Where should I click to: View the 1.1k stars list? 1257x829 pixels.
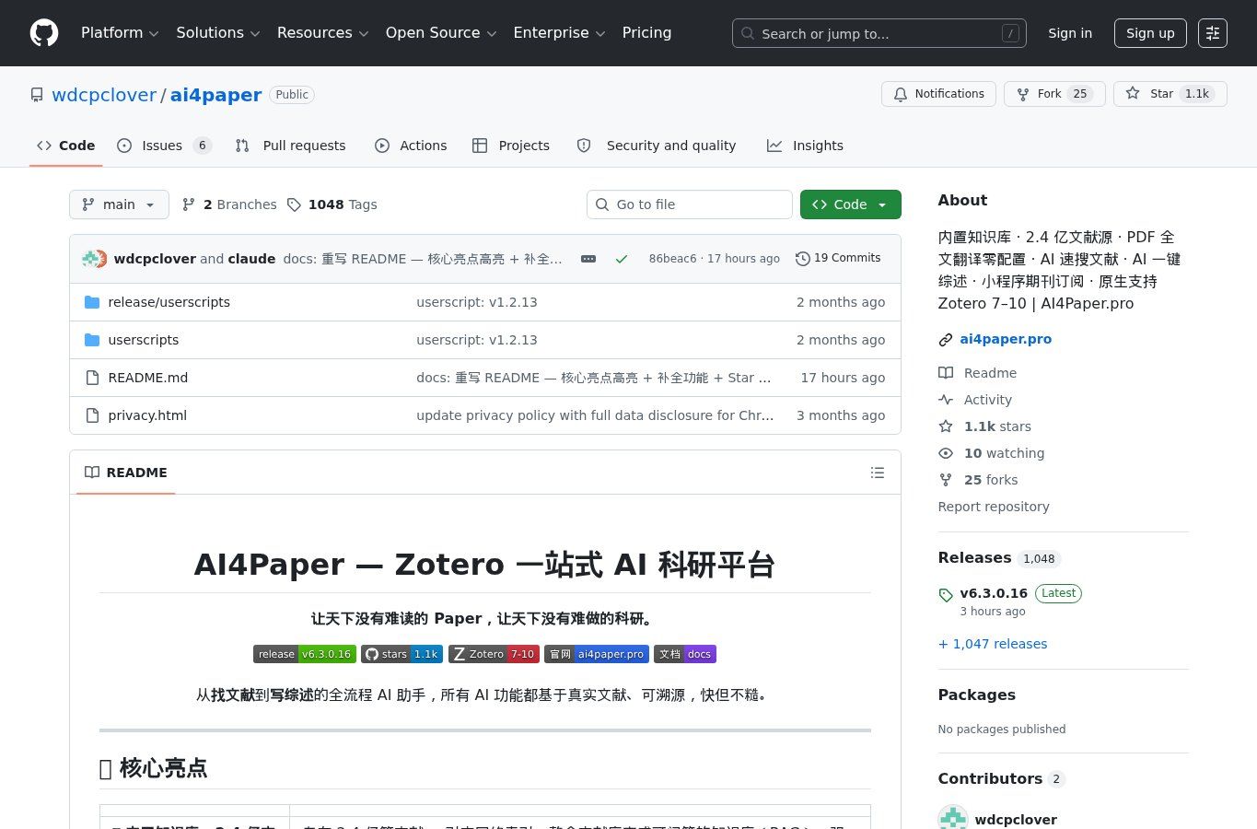985,426
